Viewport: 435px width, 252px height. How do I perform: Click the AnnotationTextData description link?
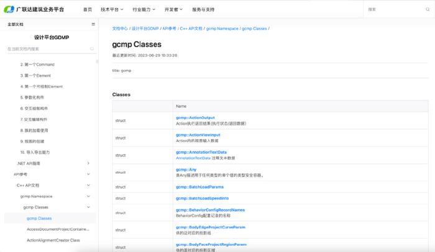point(193,158)
